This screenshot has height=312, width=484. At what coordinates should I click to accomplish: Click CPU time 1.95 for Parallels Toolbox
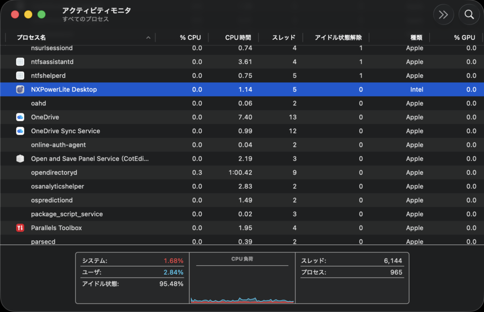(x=245, y=228)
